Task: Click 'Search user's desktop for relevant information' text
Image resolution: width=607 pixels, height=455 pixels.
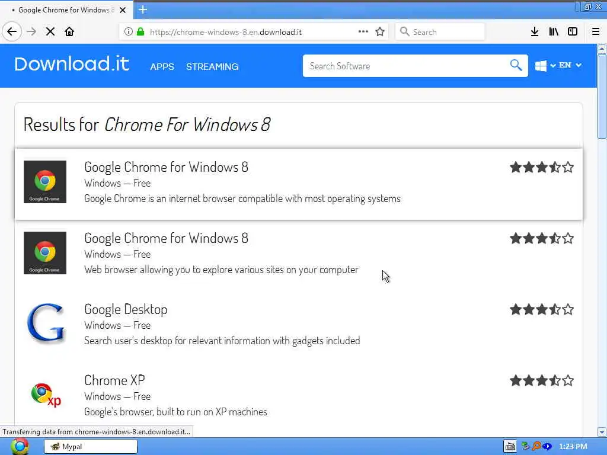Action: (222, 341)
